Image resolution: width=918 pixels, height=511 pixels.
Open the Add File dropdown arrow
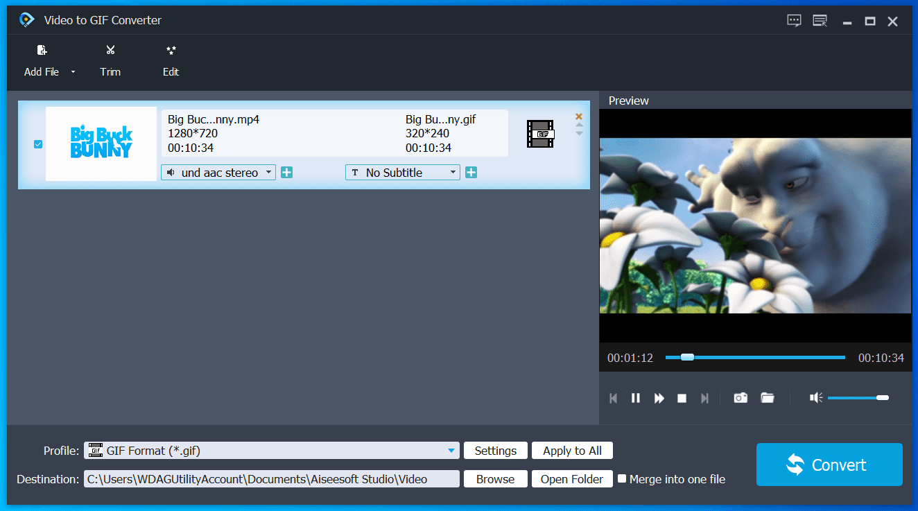click(73, 72)
